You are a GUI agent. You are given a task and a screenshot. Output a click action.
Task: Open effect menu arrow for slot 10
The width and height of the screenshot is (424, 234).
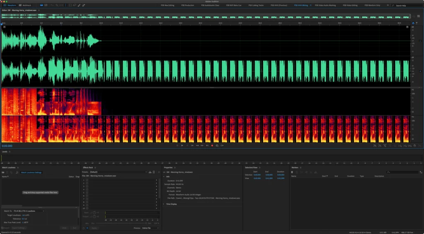pyautogui.click(x=156, y=208)
